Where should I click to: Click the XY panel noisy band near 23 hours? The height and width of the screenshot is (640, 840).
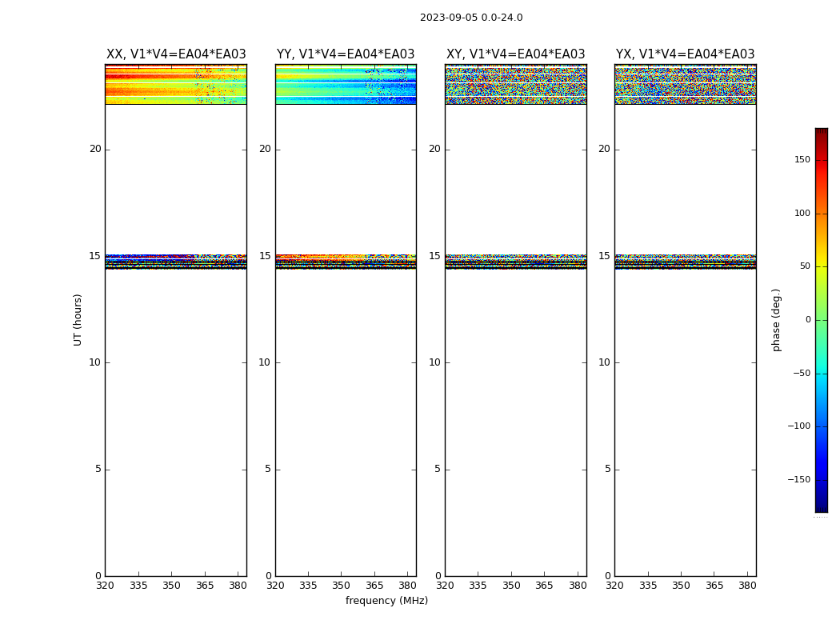(515, 84)
